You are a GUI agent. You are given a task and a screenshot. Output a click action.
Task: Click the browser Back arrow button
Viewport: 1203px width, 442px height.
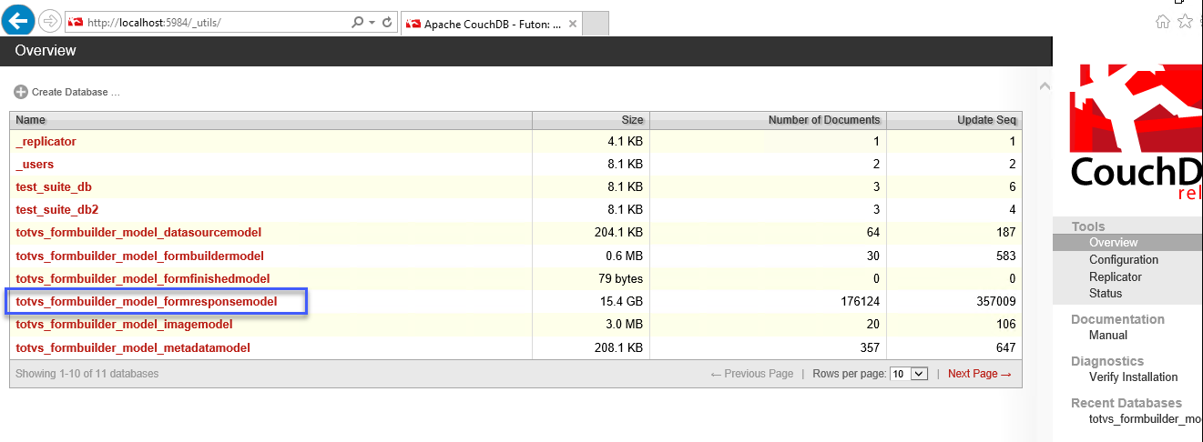point(18,19)
